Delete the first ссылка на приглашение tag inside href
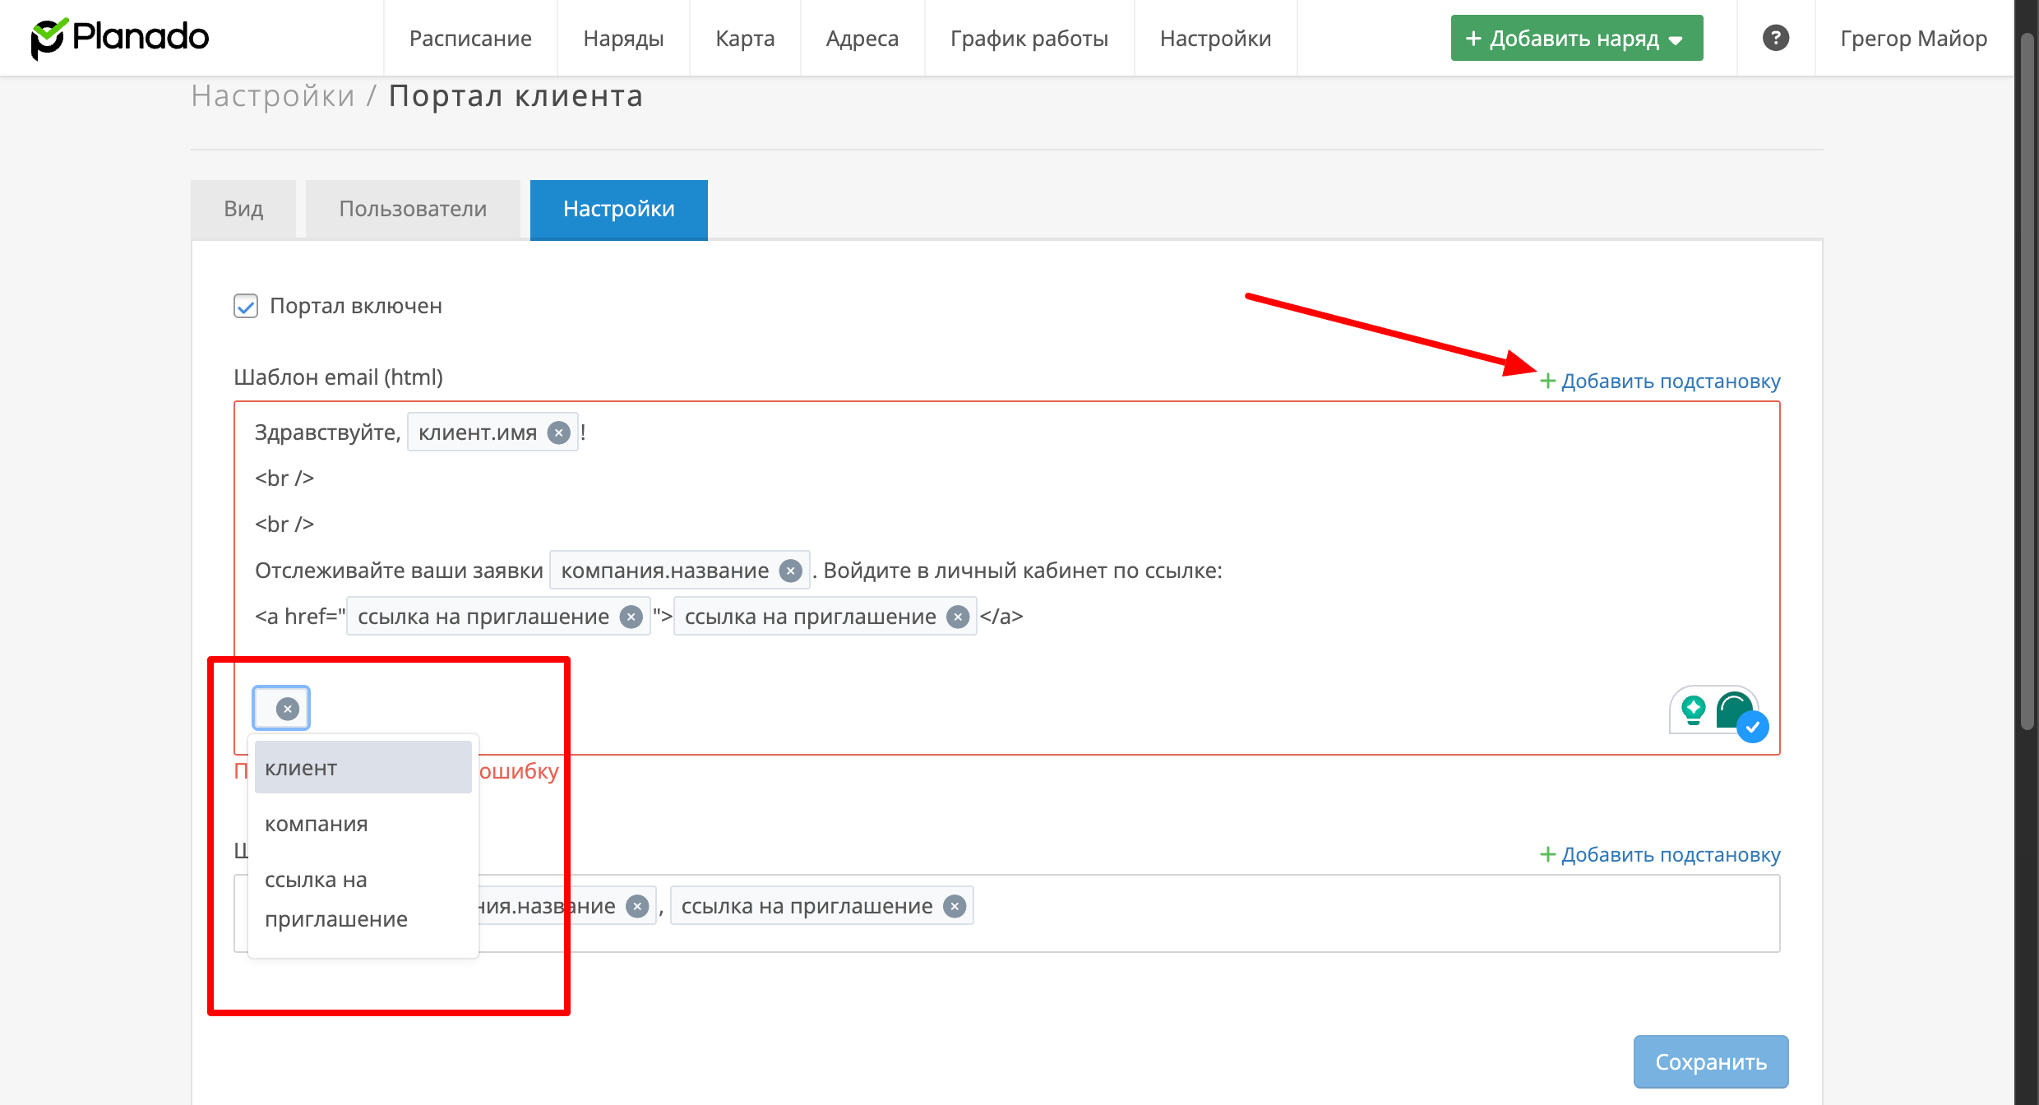 pos(631,617)
